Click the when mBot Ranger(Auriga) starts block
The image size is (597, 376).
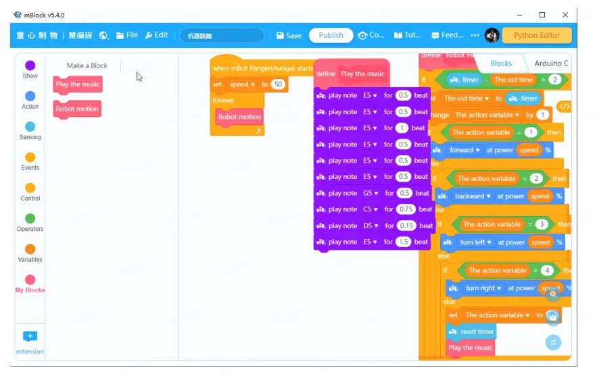click(262, 68)
